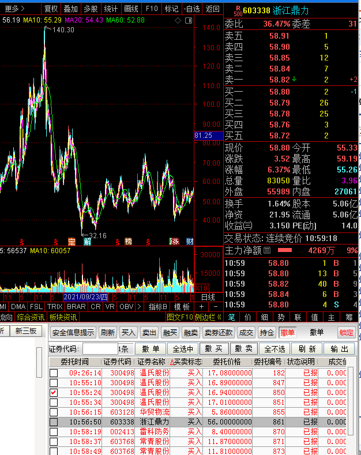The width and height of the screenshot is (361, 455).
Task: Open the 图文F10 link
Action: [180, 317]
